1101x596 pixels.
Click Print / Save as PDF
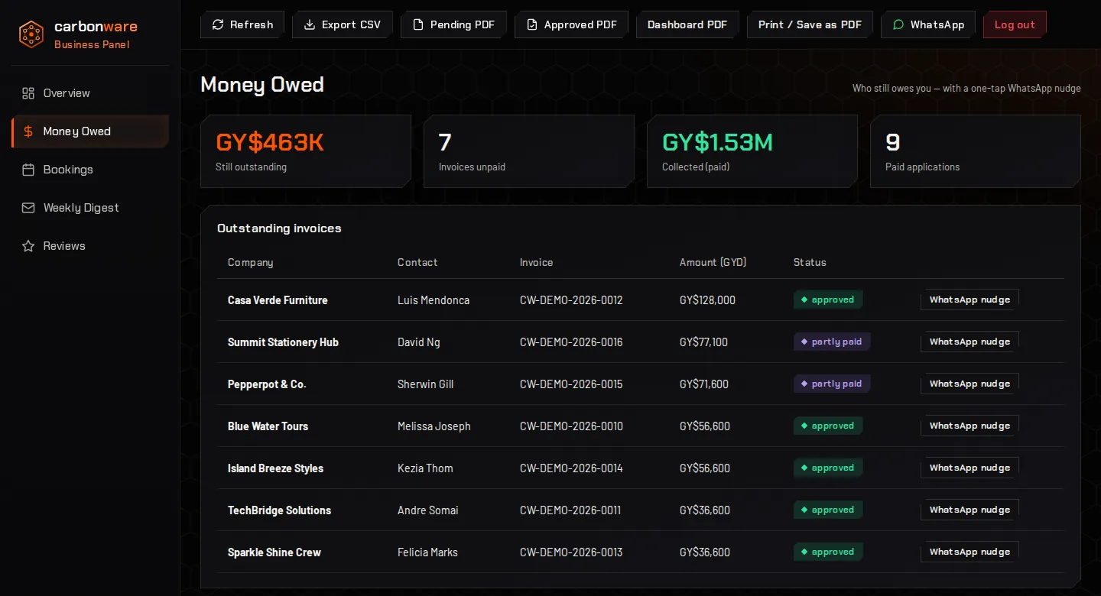pos(810,24)
